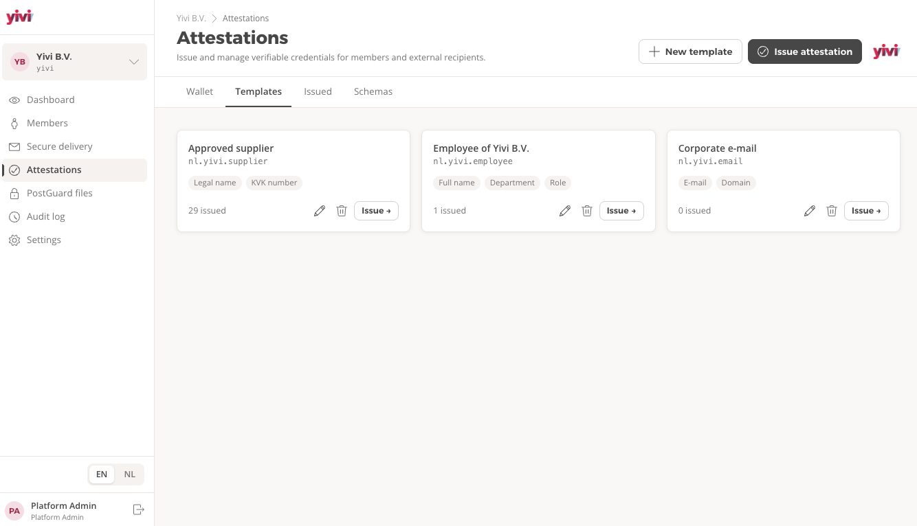Click the 0 issued count
This screenshot has width=917, height=526.
pyautogui.click(x=694, y=211)
